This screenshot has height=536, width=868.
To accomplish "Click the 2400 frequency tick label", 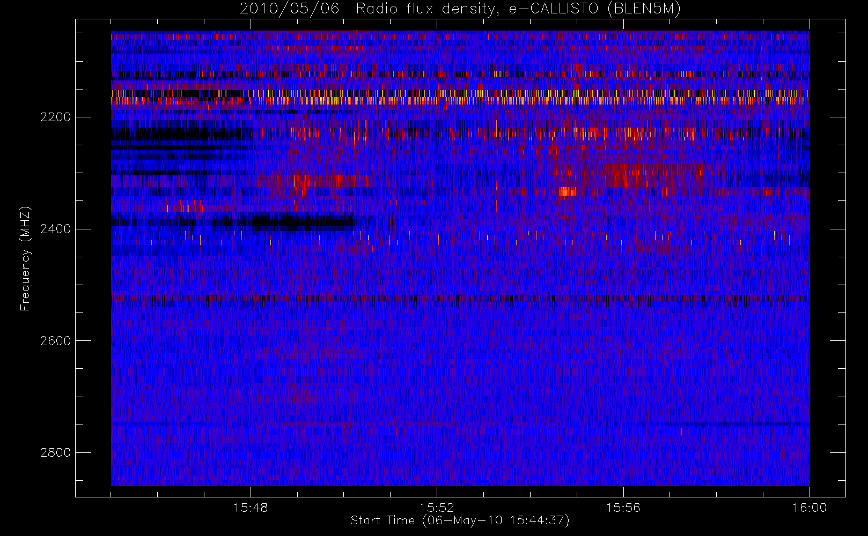I will tap(55, 229).
